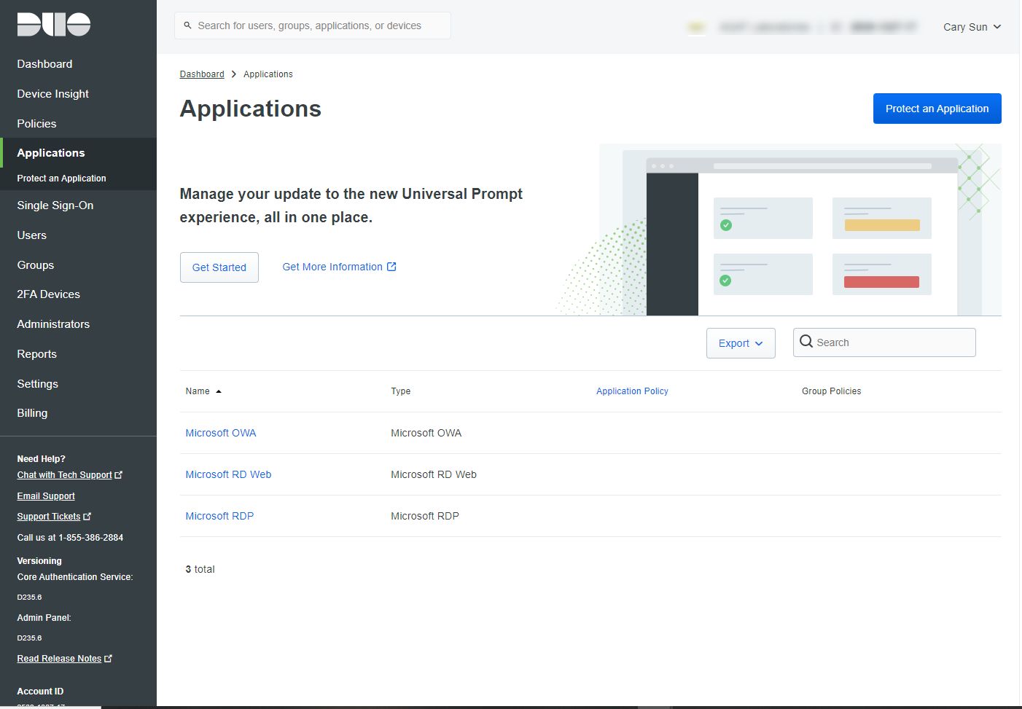Click the Duo logo in the sidebar
This screenshot has height=709, width=1022.
coord(54,24)
